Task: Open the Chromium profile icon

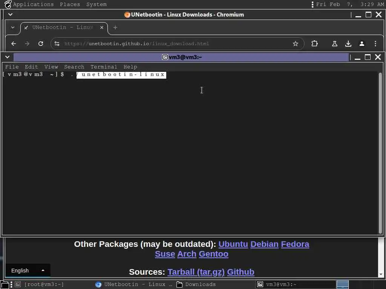Action: pyautogui.click(x=361, y=44)
